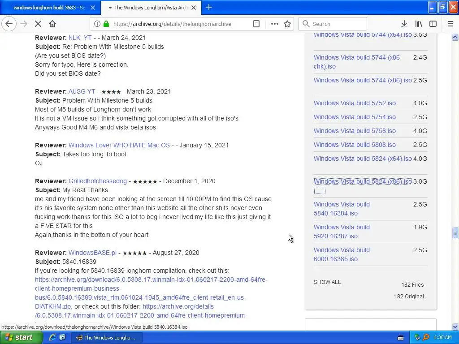Click the vertical scrollbar thumb
This screenshot has height=344, width=459.
[x=455, y=233]
